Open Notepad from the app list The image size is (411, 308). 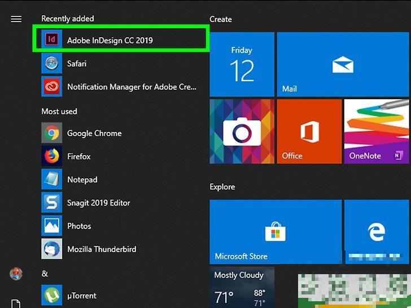point(82,179)
